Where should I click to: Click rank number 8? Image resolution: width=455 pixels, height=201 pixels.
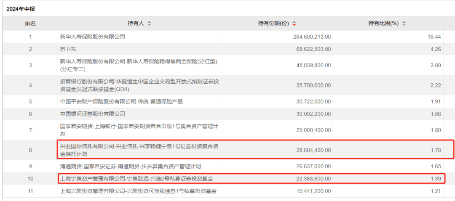pos(30,150)
